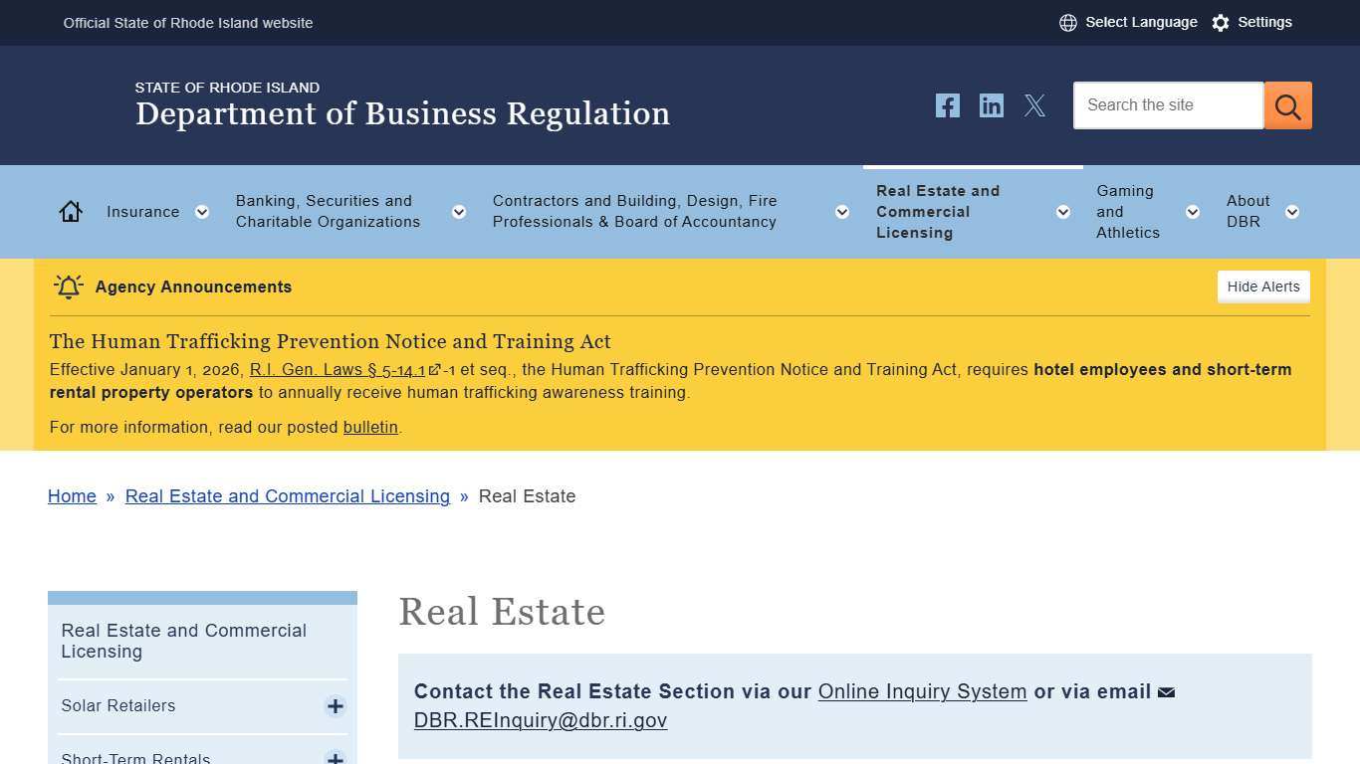
Task: Expand the Solar Retailers sidebar section
Action: point(335,706)
